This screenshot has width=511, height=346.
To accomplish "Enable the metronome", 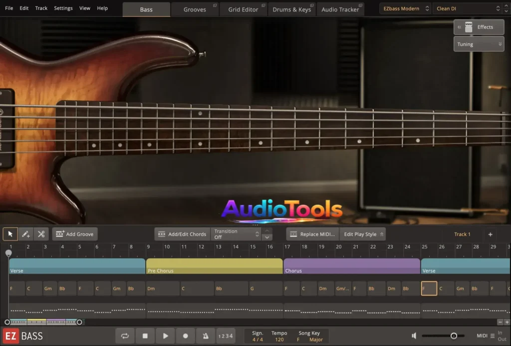I will click(206, 336).
